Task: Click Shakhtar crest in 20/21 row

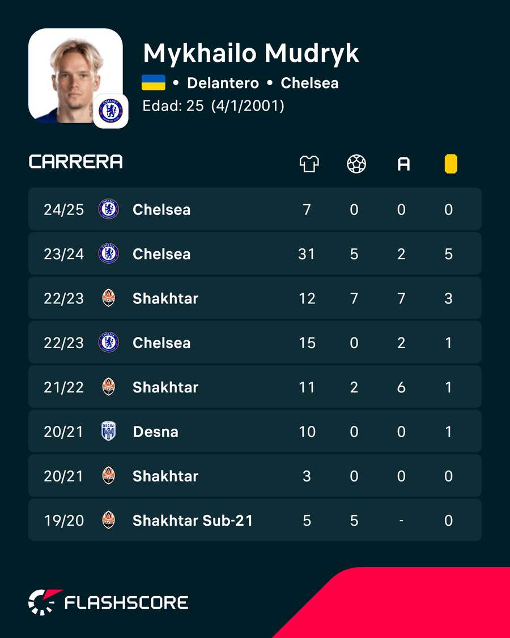Action: [109, 476]
